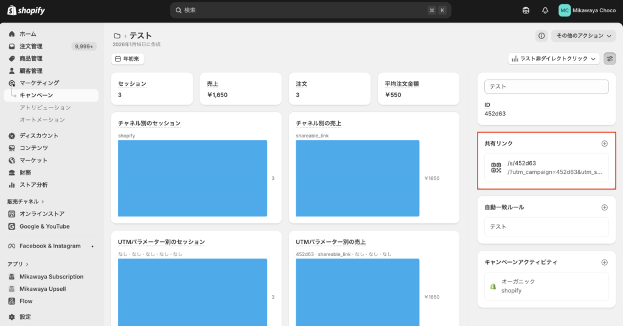
Task: Click the plus icon beside 共有リンク
Action: (604, 144)
